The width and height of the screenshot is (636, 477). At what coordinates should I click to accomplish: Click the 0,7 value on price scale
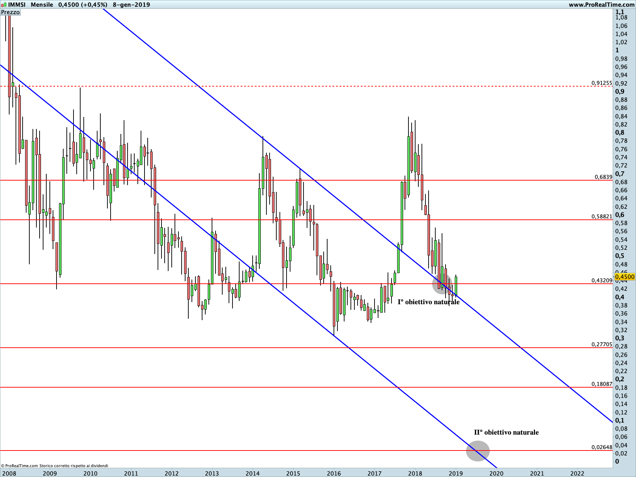coord(620,174)
